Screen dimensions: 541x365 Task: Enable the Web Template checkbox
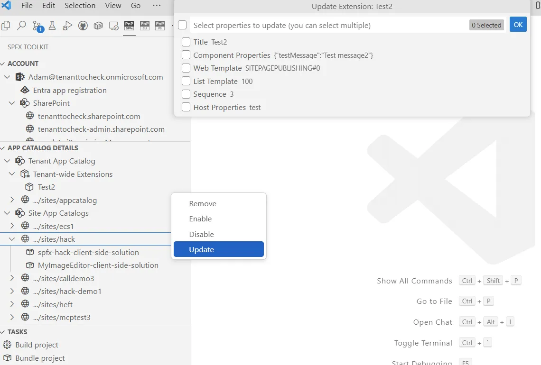coord(186,68)
